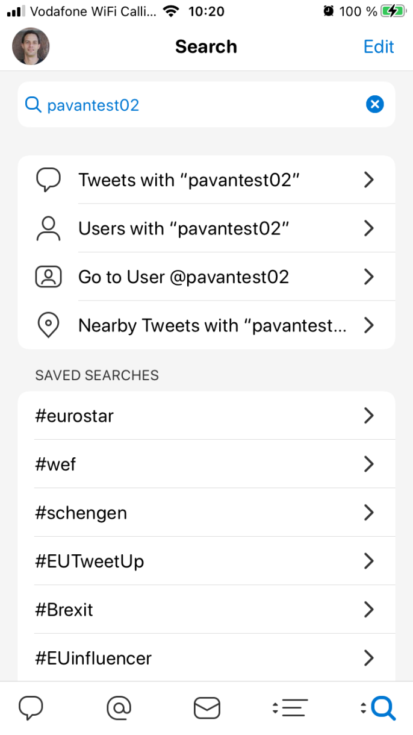
Task: Tap the Edit button
Action: click(x=379, y=47)
